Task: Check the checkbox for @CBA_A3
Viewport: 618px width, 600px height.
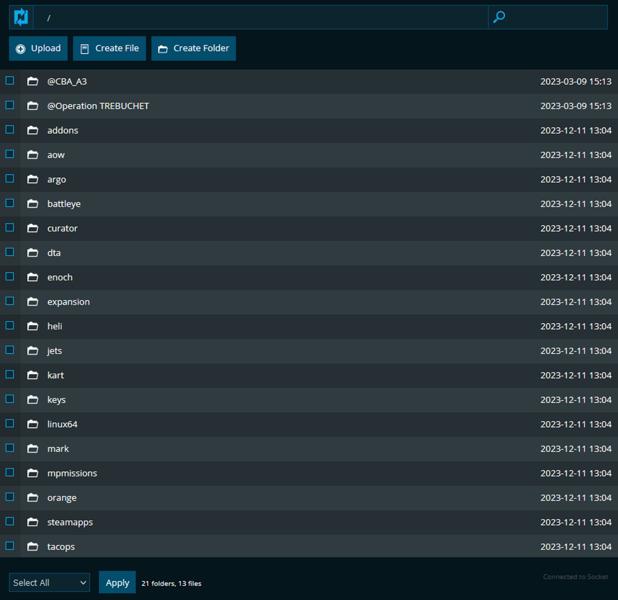Action: (x=9, y=80)
